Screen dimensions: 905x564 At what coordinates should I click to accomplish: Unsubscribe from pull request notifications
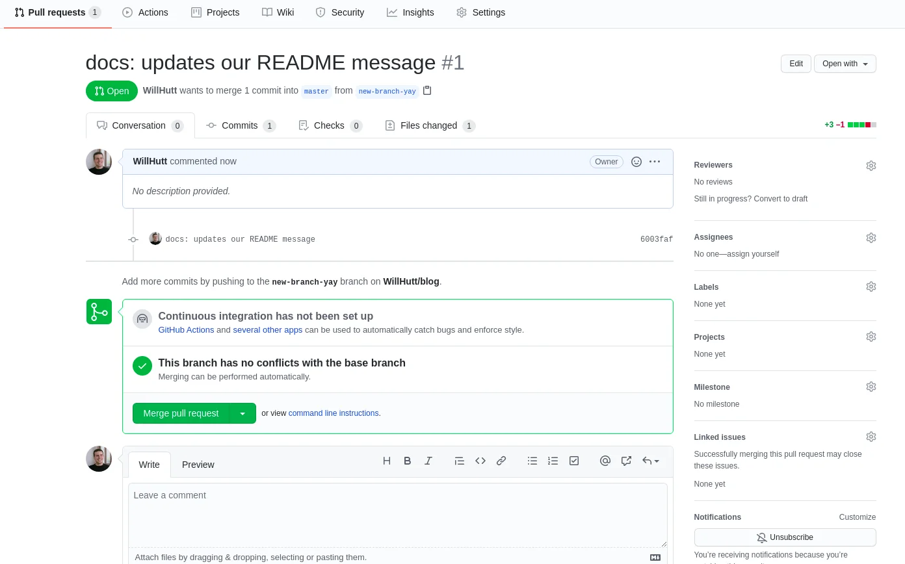point(785,537)
